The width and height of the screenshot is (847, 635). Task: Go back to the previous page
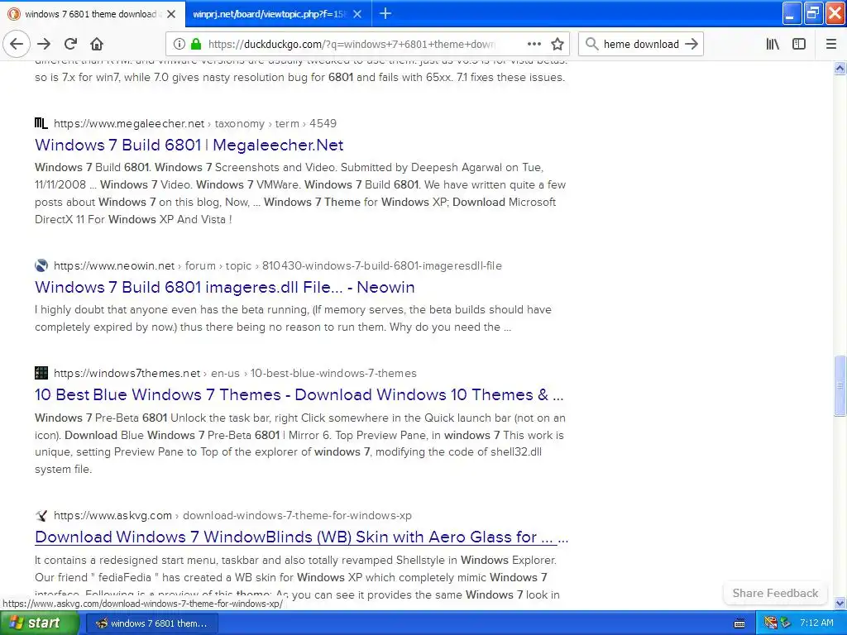click(x=17, y=44)
